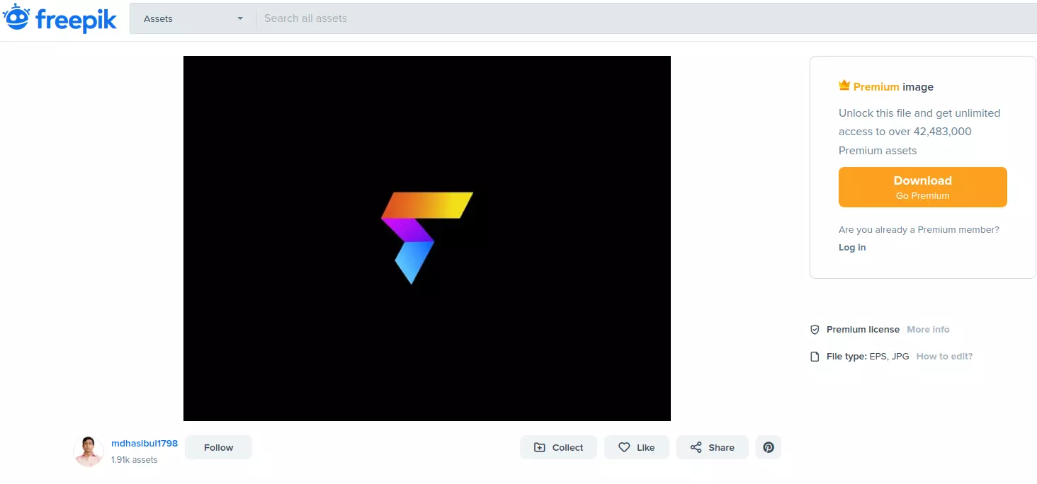Open mdhasibul1798's profile link

point(144,443)
